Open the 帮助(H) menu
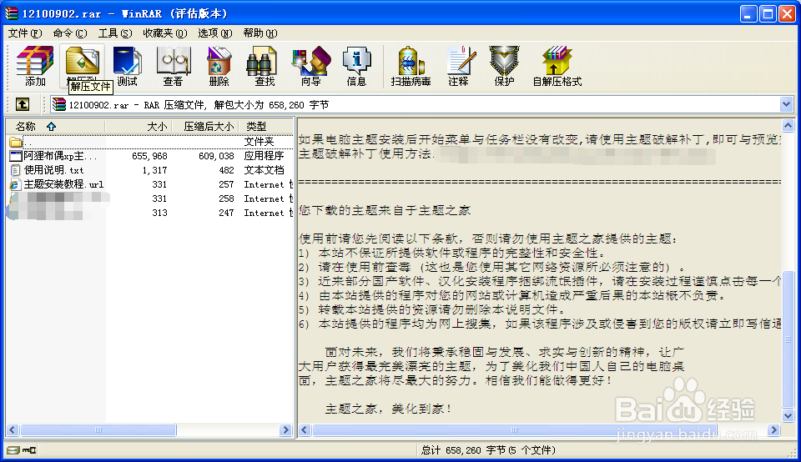The height and width of the screenshot is (462, 801). 260,33
